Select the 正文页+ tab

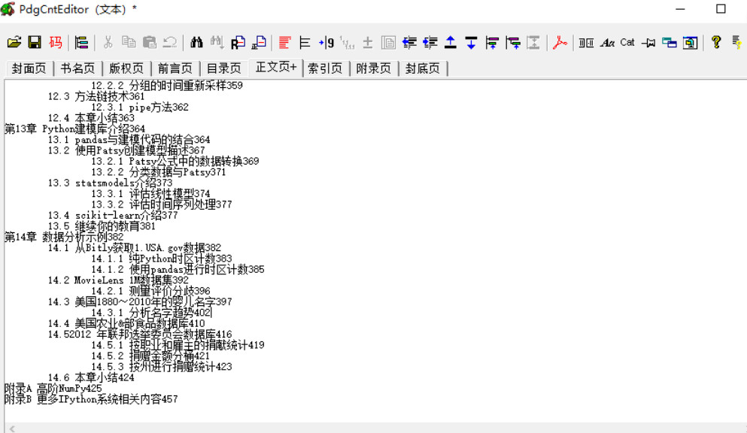click(276, 67)
